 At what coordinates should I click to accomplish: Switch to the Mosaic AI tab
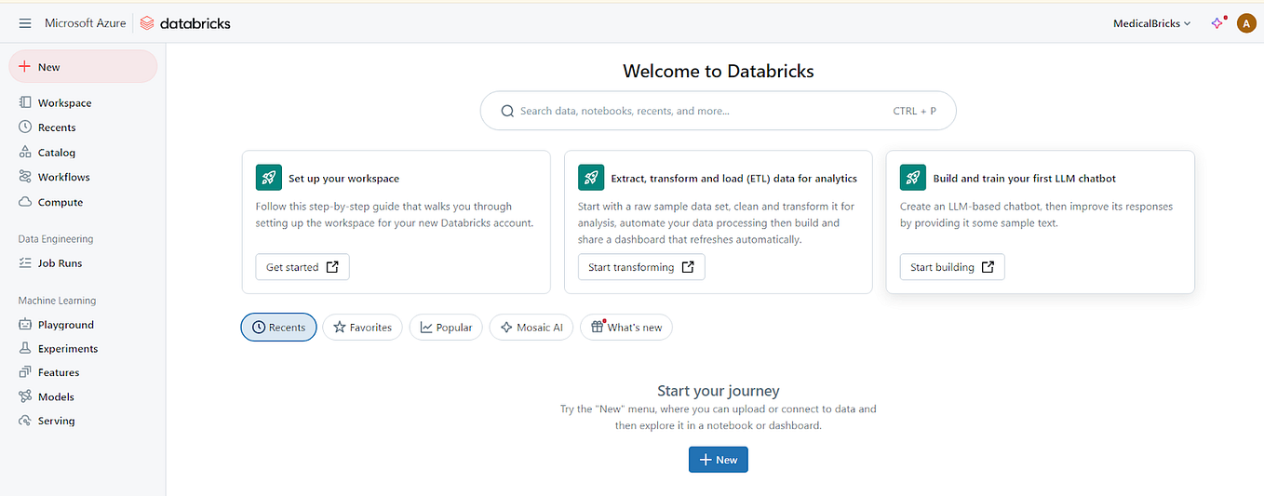point(531,328)
